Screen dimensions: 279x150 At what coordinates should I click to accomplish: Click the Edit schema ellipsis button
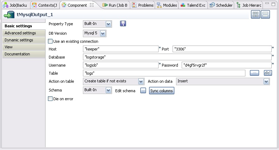tap(143, 90)
